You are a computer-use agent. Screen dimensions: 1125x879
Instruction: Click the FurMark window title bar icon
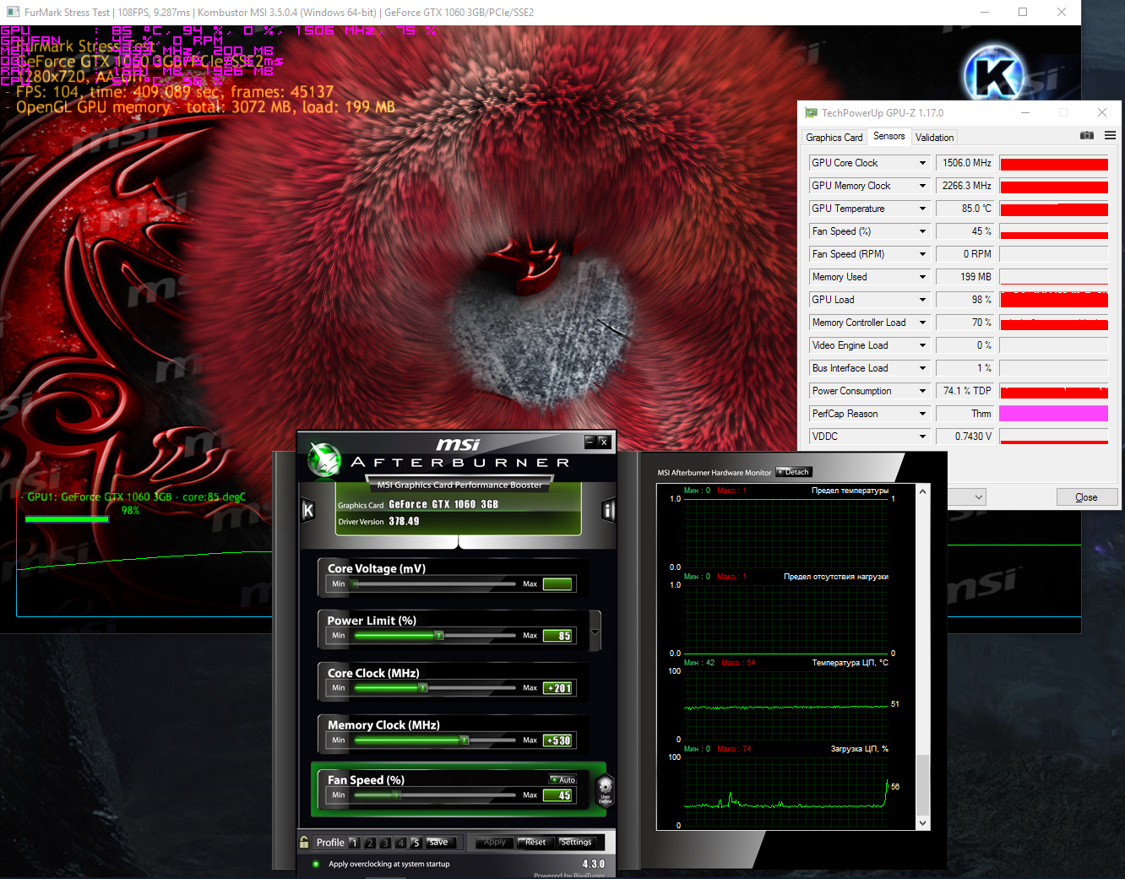13,13
